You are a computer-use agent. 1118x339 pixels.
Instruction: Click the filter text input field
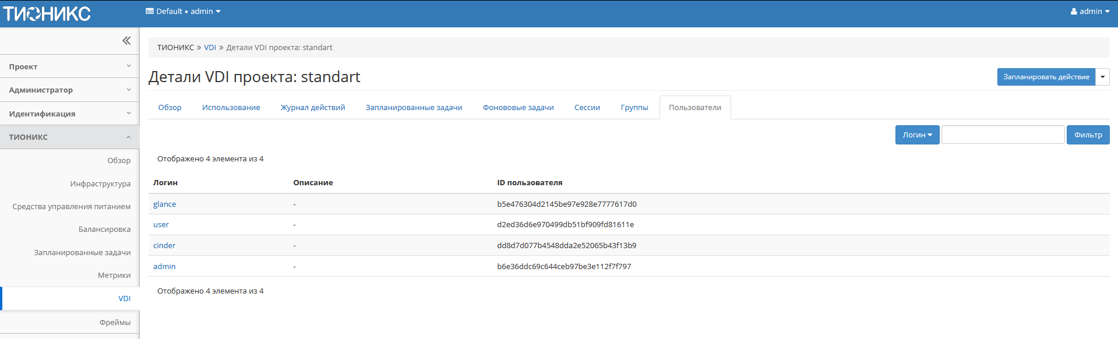click(x=1003, y=135)
